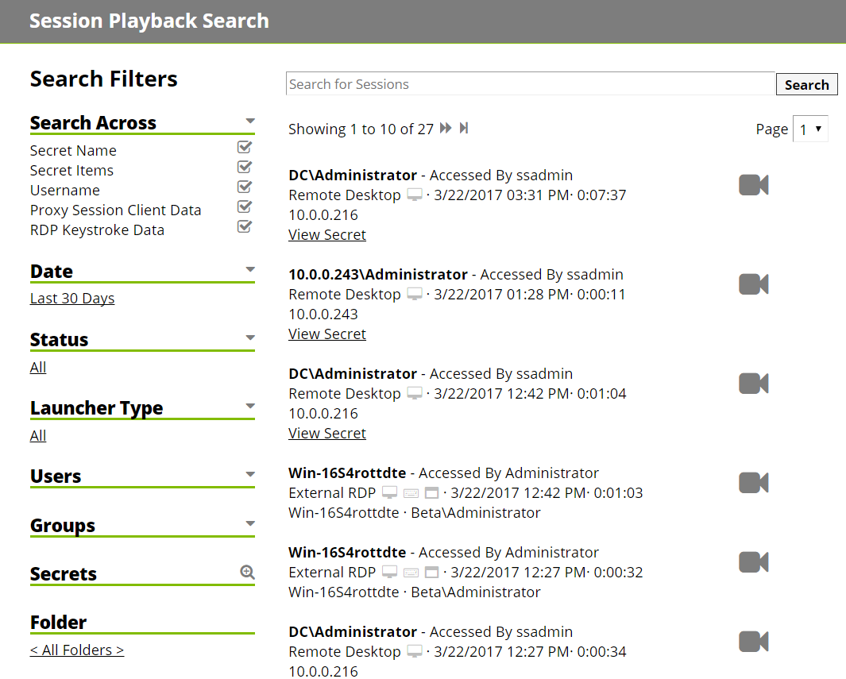Jump to last page of results arrow
Screen dimensions: 846x679
pyautogui.click(x=464, y=129)
